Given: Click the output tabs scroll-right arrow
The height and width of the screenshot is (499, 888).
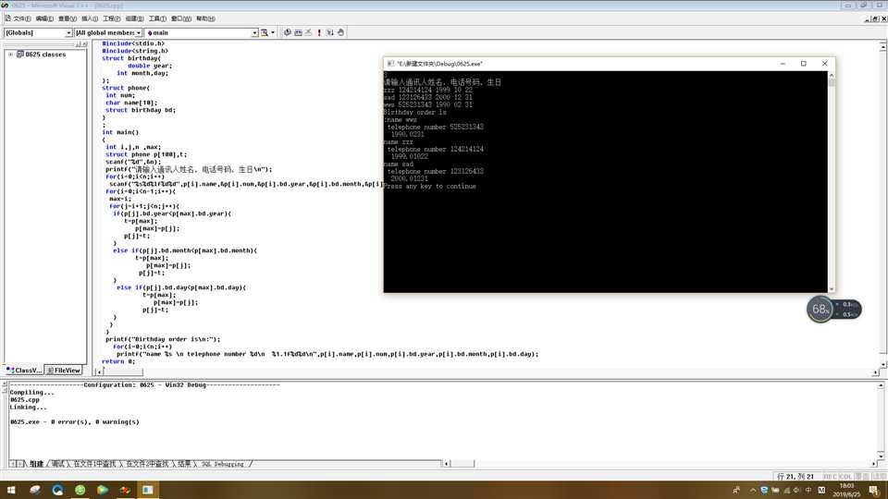Looking at the screenshot, I should click(x=19, y=464).
